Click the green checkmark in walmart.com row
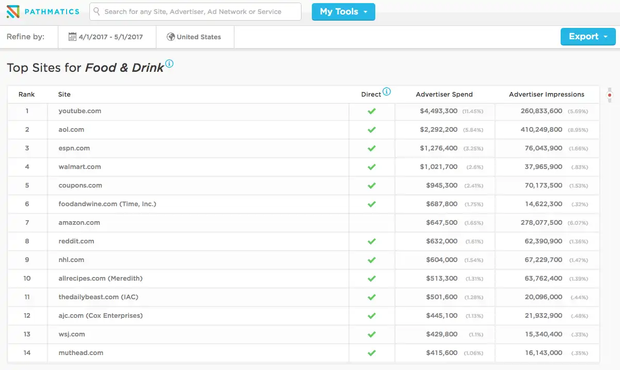This screenshot has width=620, height=370. 372,167
